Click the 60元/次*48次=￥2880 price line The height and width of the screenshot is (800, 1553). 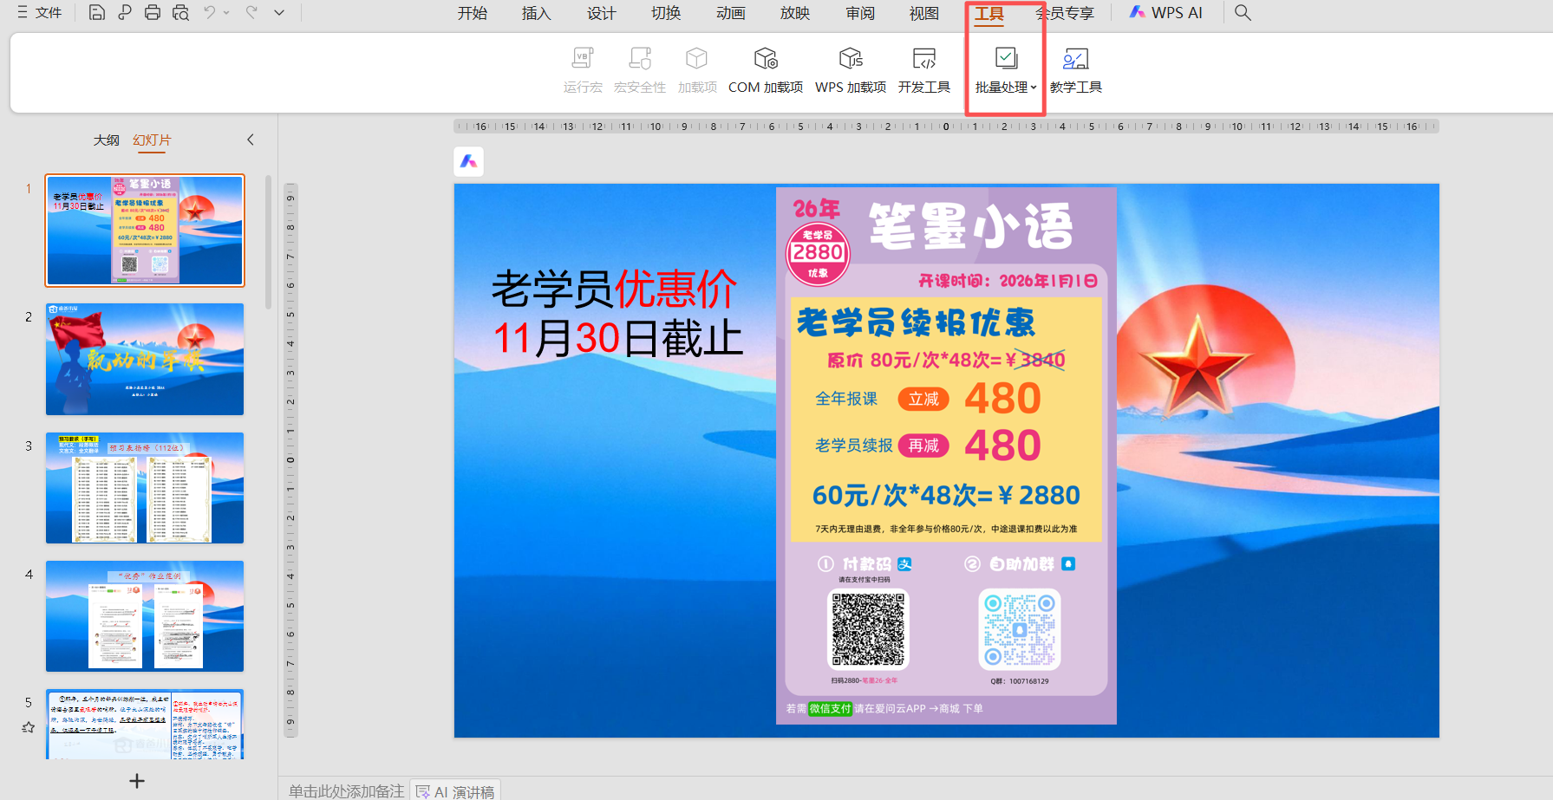946,495
